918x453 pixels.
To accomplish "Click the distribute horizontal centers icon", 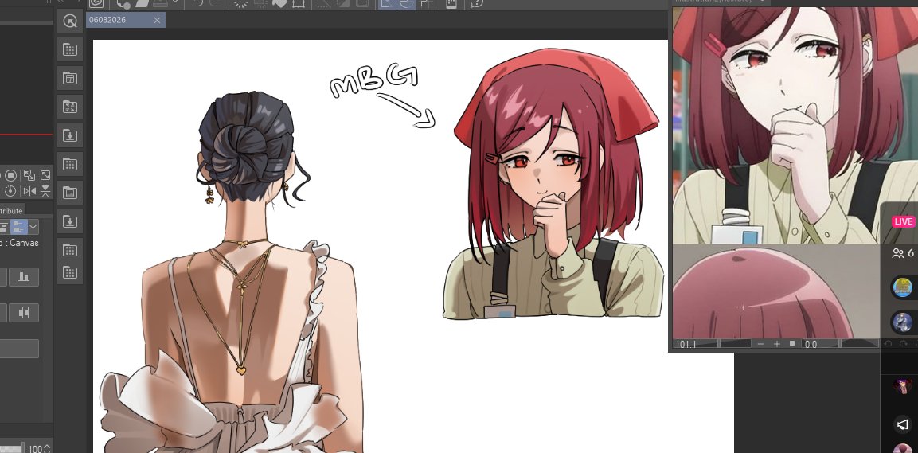I will (24, 313).
